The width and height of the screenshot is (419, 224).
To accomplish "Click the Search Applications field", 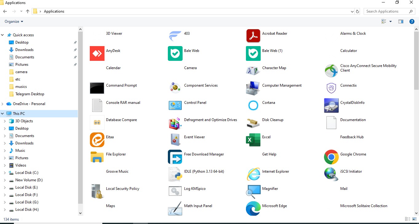I will click(389, 11).
